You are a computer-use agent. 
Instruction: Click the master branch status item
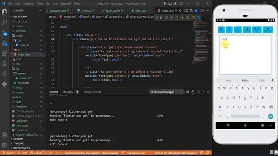coord(9,153)
